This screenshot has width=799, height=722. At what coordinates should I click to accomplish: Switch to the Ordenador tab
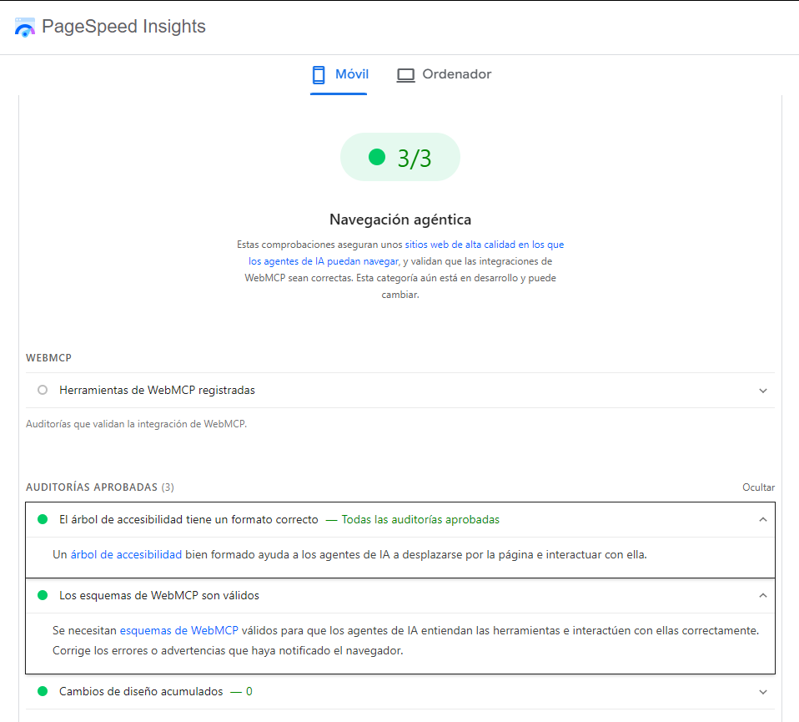(x=444, y=74)
